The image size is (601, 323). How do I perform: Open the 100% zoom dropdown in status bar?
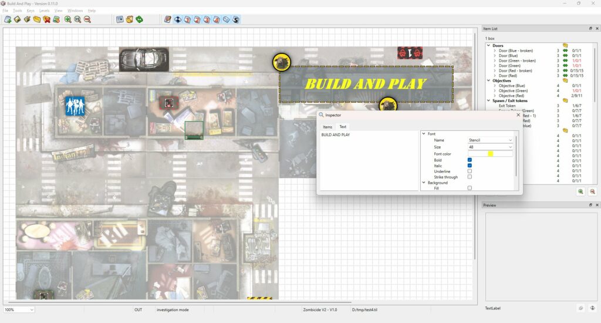[x=19, y=309]
